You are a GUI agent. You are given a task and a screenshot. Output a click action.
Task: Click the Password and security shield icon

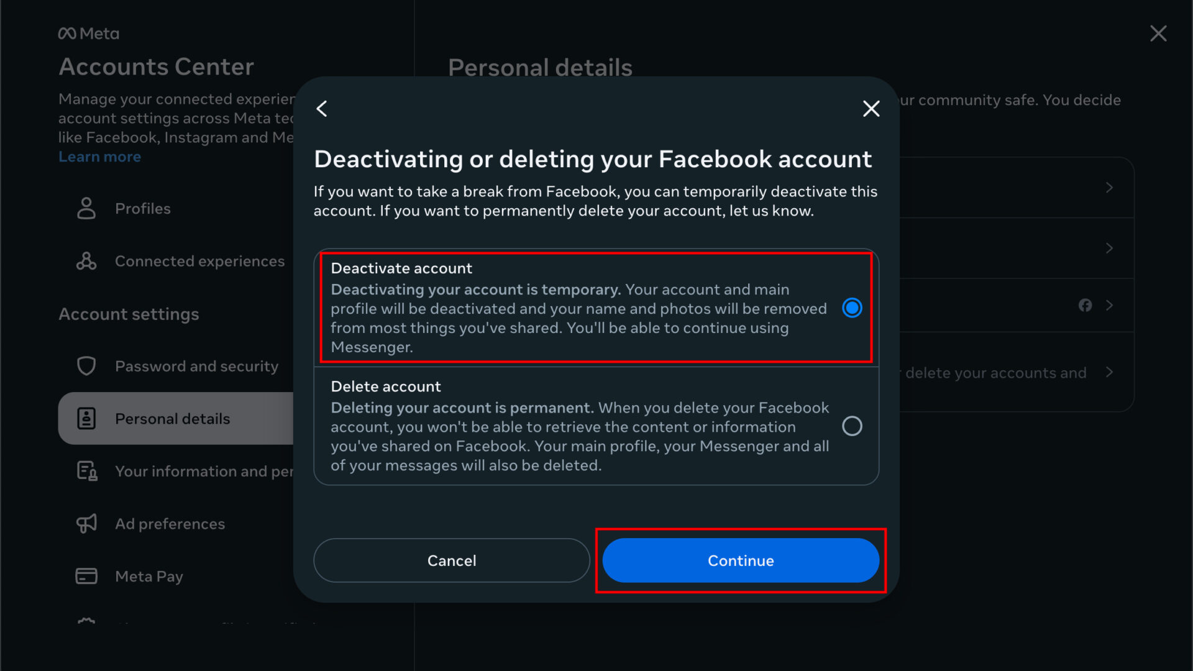click(x=86, y=366)
